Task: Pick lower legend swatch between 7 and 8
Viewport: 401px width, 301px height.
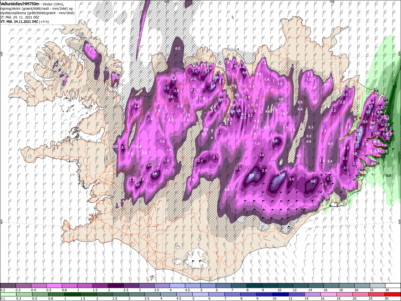Action: pyautogui.click(x=232, y=294)
